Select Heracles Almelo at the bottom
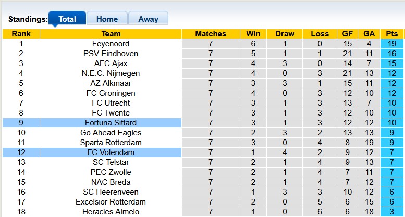This screenshot has width=405, height=217. click(x=111, y=212)
